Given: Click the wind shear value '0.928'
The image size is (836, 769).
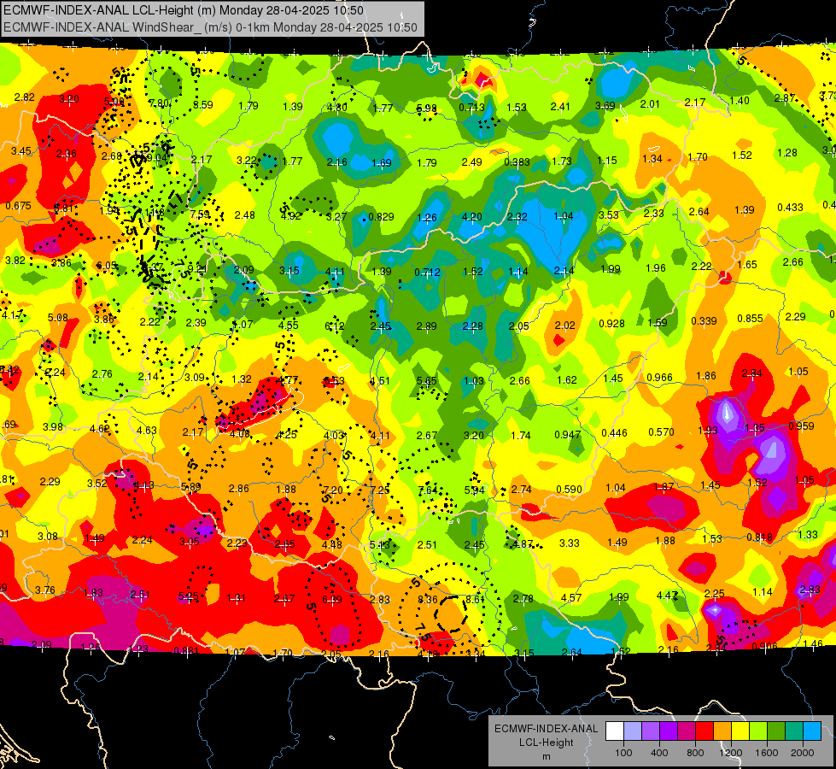Looking at the screenshot, I should point(611,323).
